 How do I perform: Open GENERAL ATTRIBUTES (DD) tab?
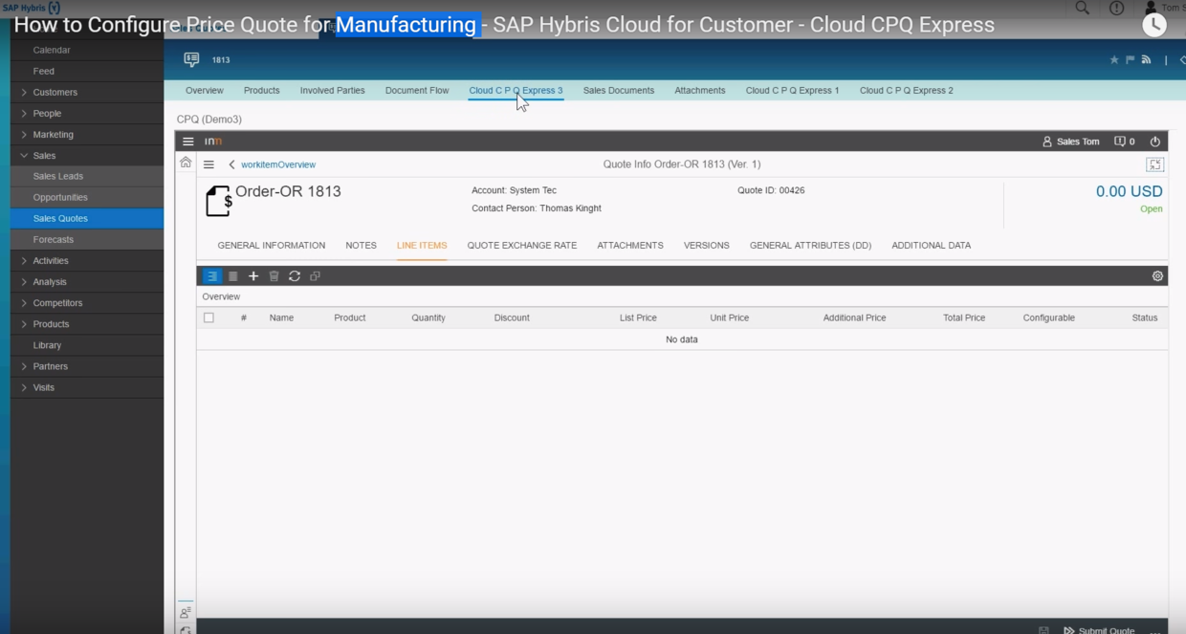point(810,246)
